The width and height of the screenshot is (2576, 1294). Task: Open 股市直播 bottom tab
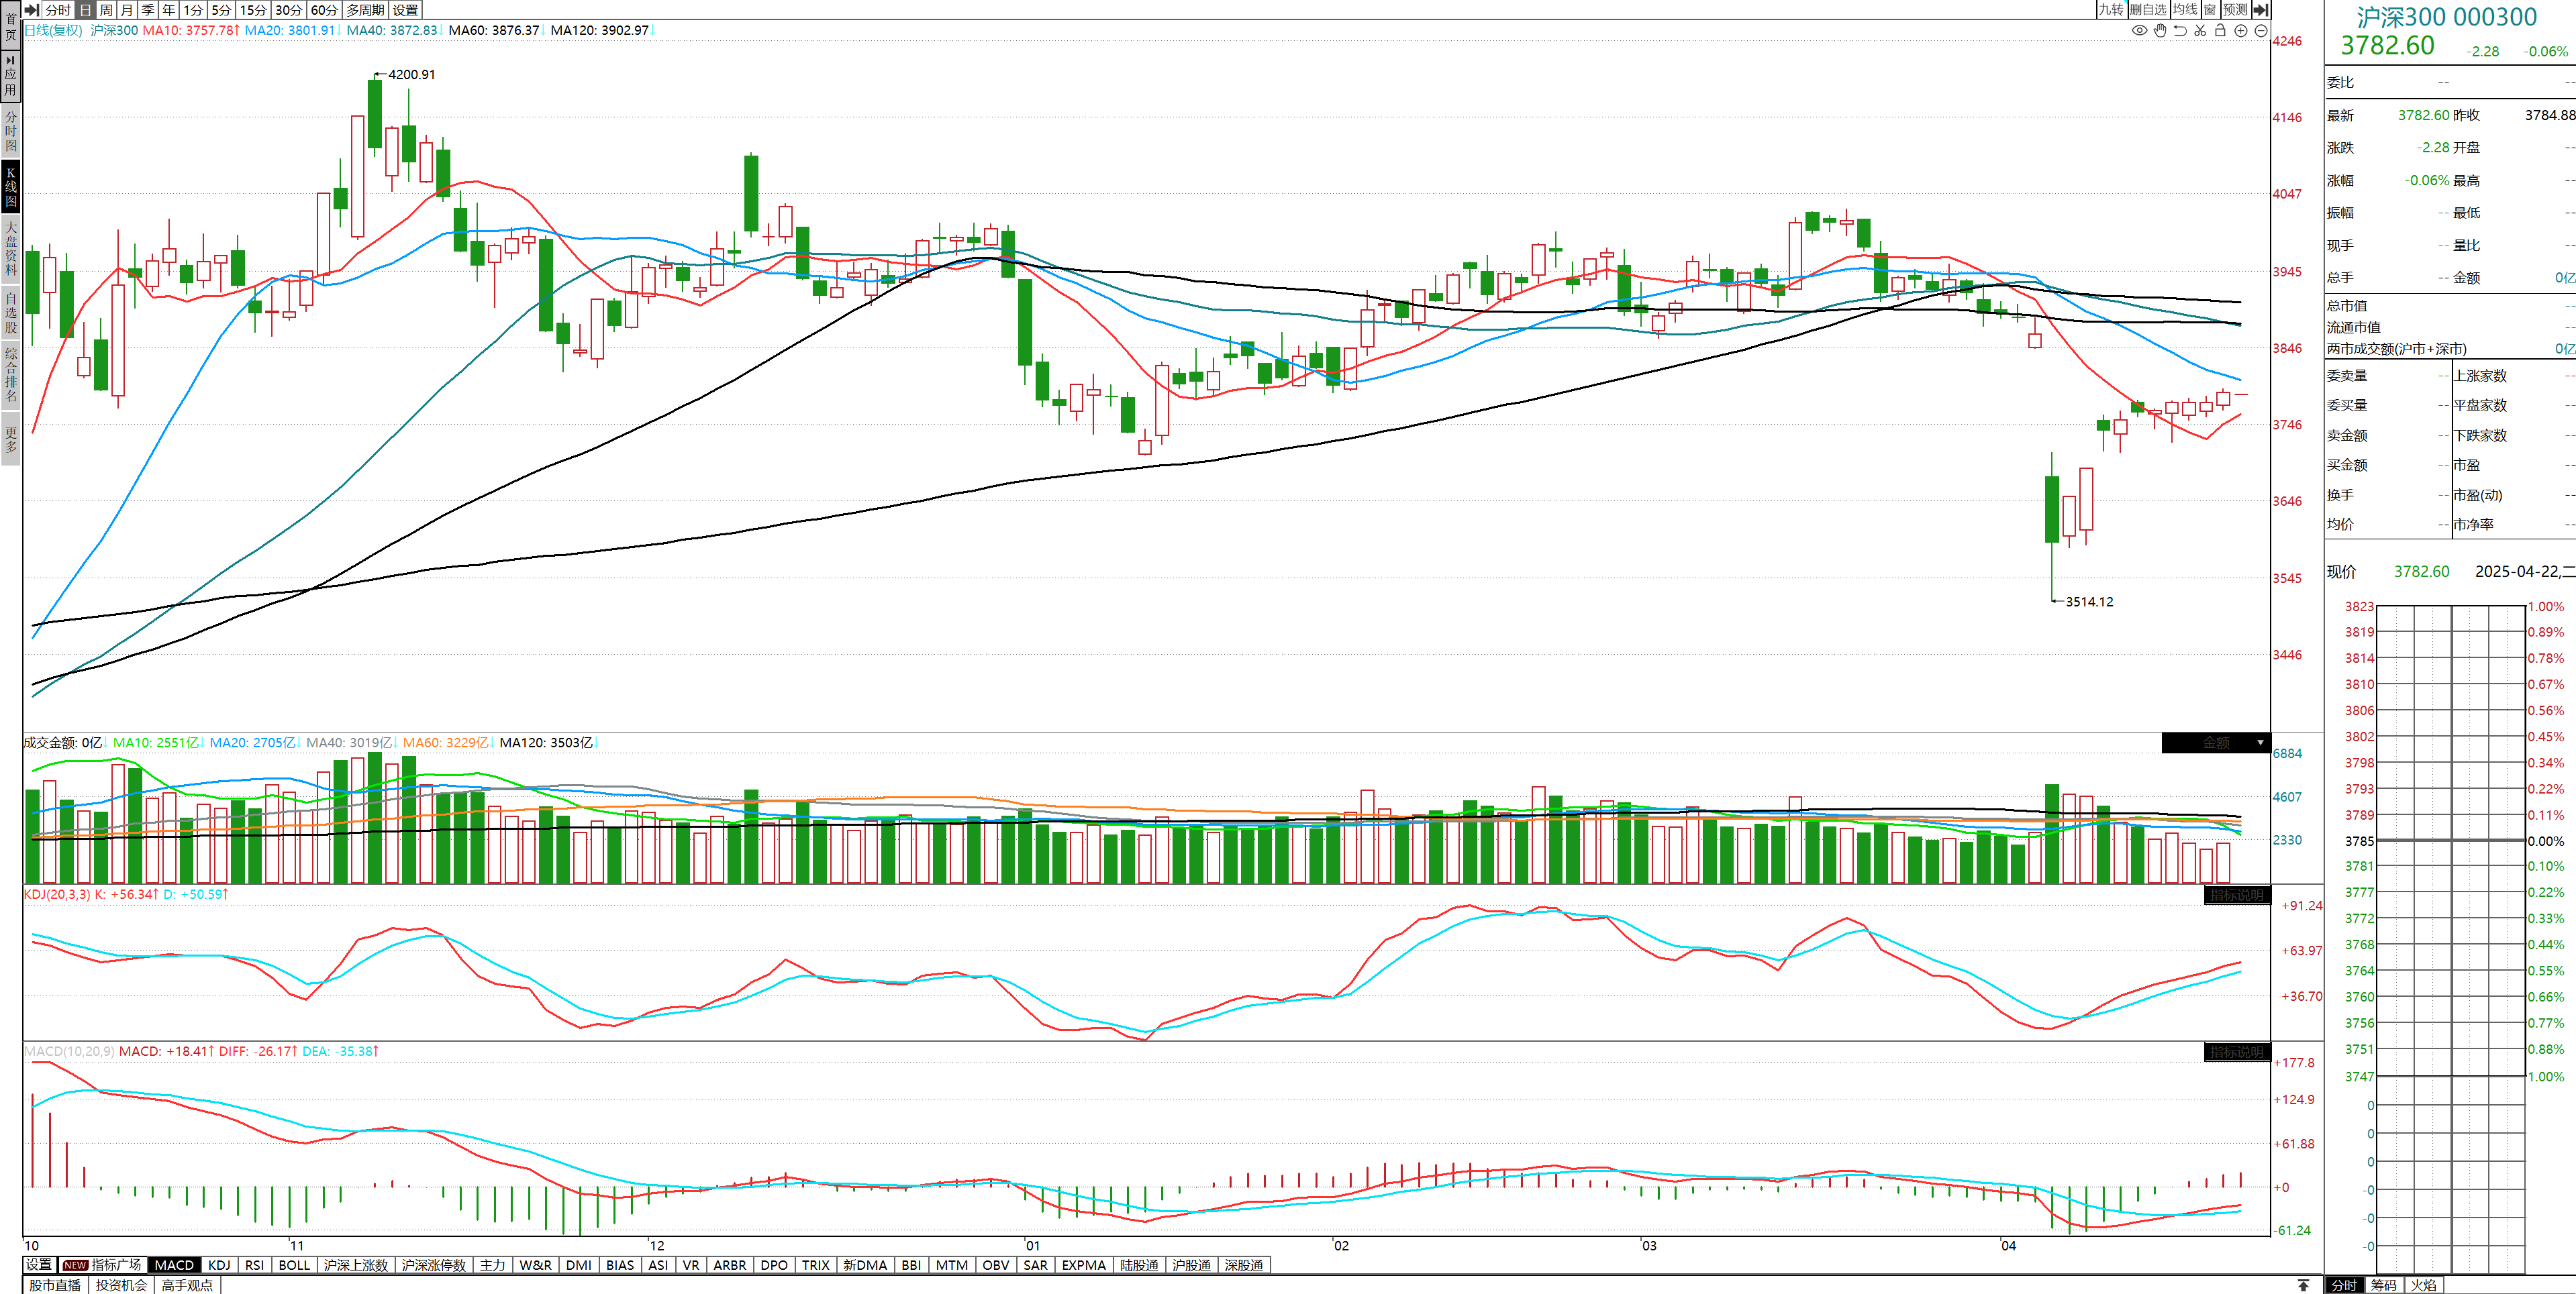point(55,1285)
